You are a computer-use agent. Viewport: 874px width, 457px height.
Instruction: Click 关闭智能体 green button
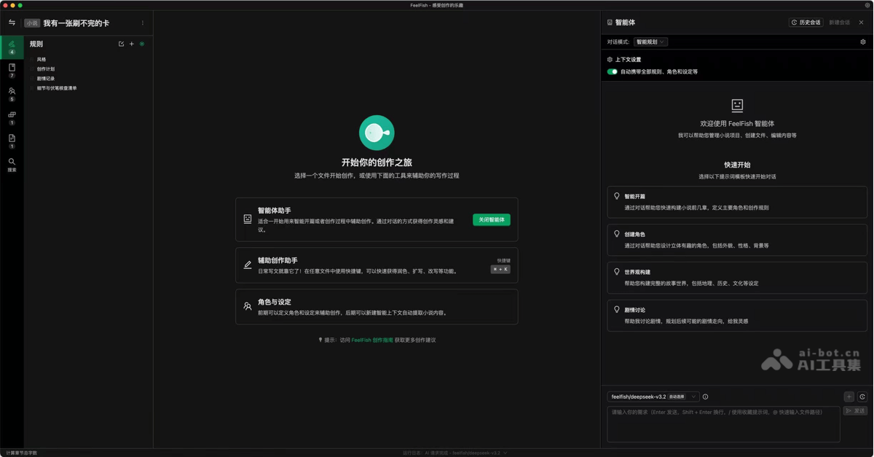492,219
